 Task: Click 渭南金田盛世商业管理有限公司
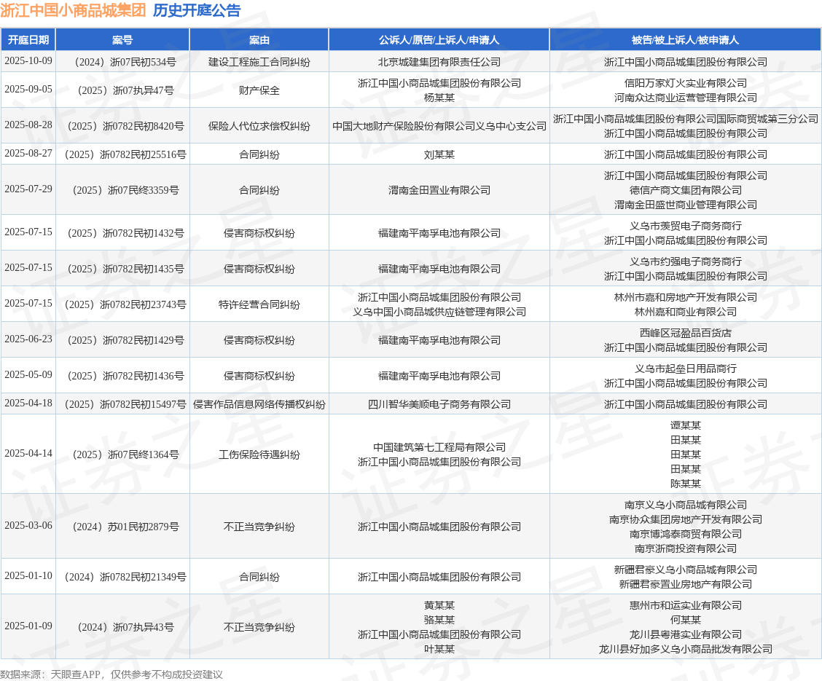[x=685, y=204]
